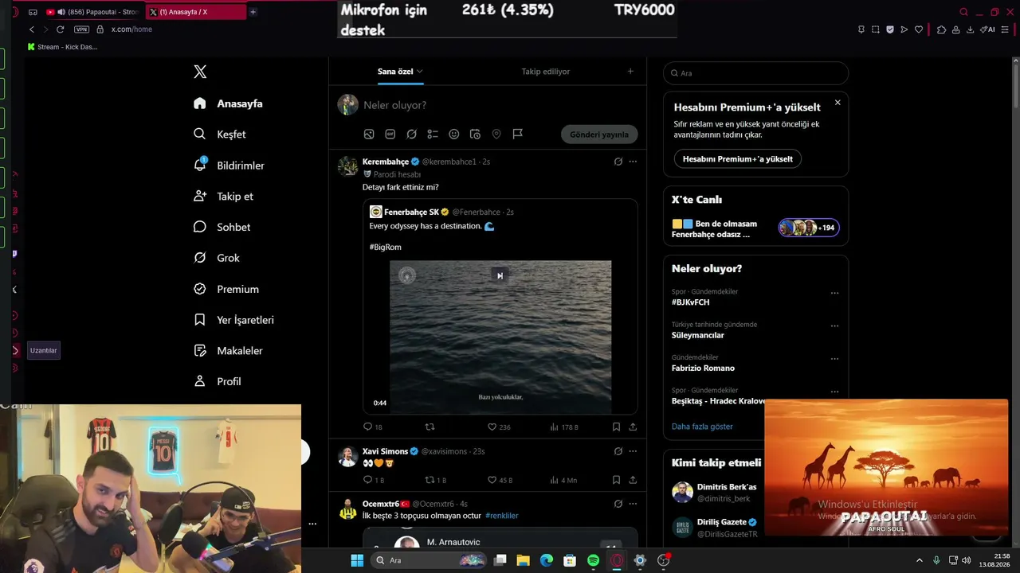Open Grok from the X sidebar
This screenshot has width=1020, height=573.
216,258
